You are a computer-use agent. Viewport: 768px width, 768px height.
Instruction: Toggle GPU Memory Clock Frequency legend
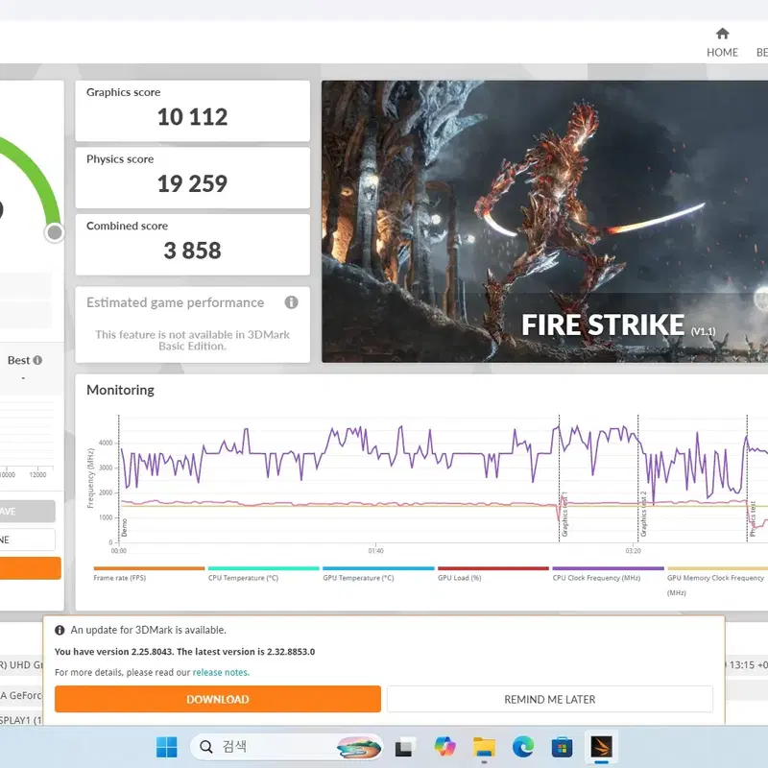tap(717, 582)
